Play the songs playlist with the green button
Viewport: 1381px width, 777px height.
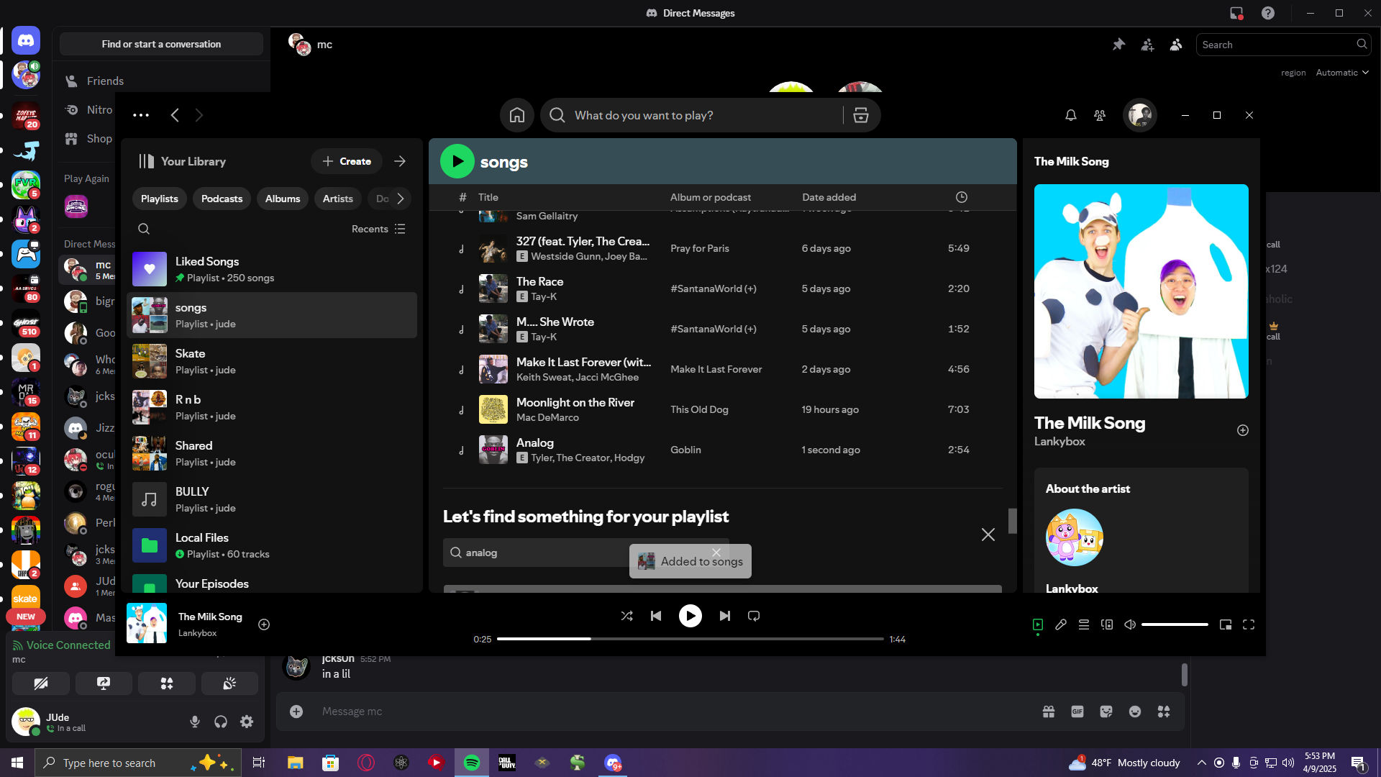pyautogui.click(x=457, y=161)
